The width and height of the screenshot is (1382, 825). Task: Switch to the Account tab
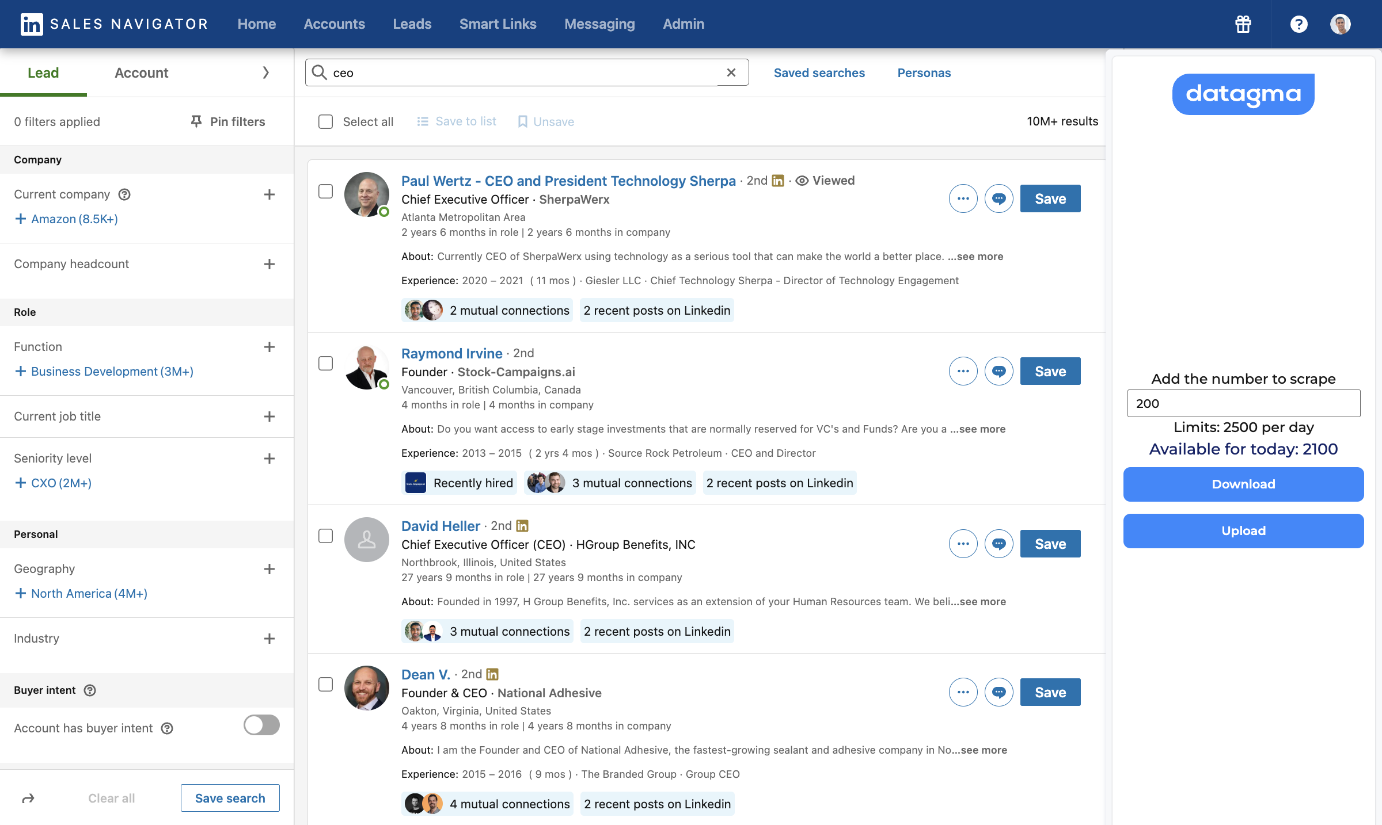141,73
